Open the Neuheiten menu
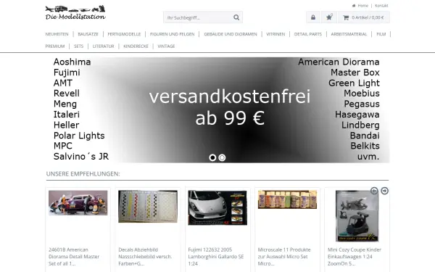 [x=57, y=34]
